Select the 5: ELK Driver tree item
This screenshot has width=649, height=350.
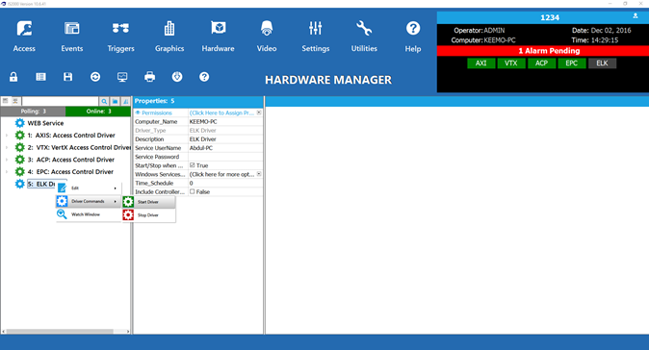41,184
